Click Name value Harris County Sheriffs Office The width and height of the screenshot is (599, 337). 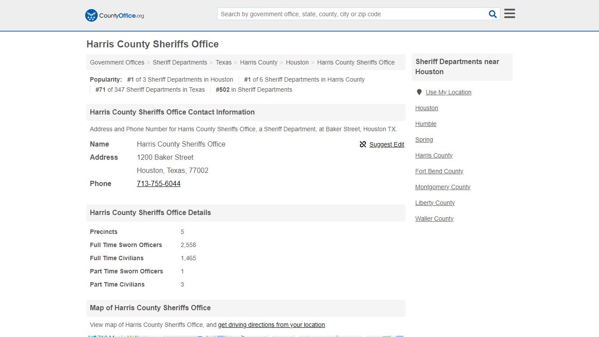(x=181, y=144)
